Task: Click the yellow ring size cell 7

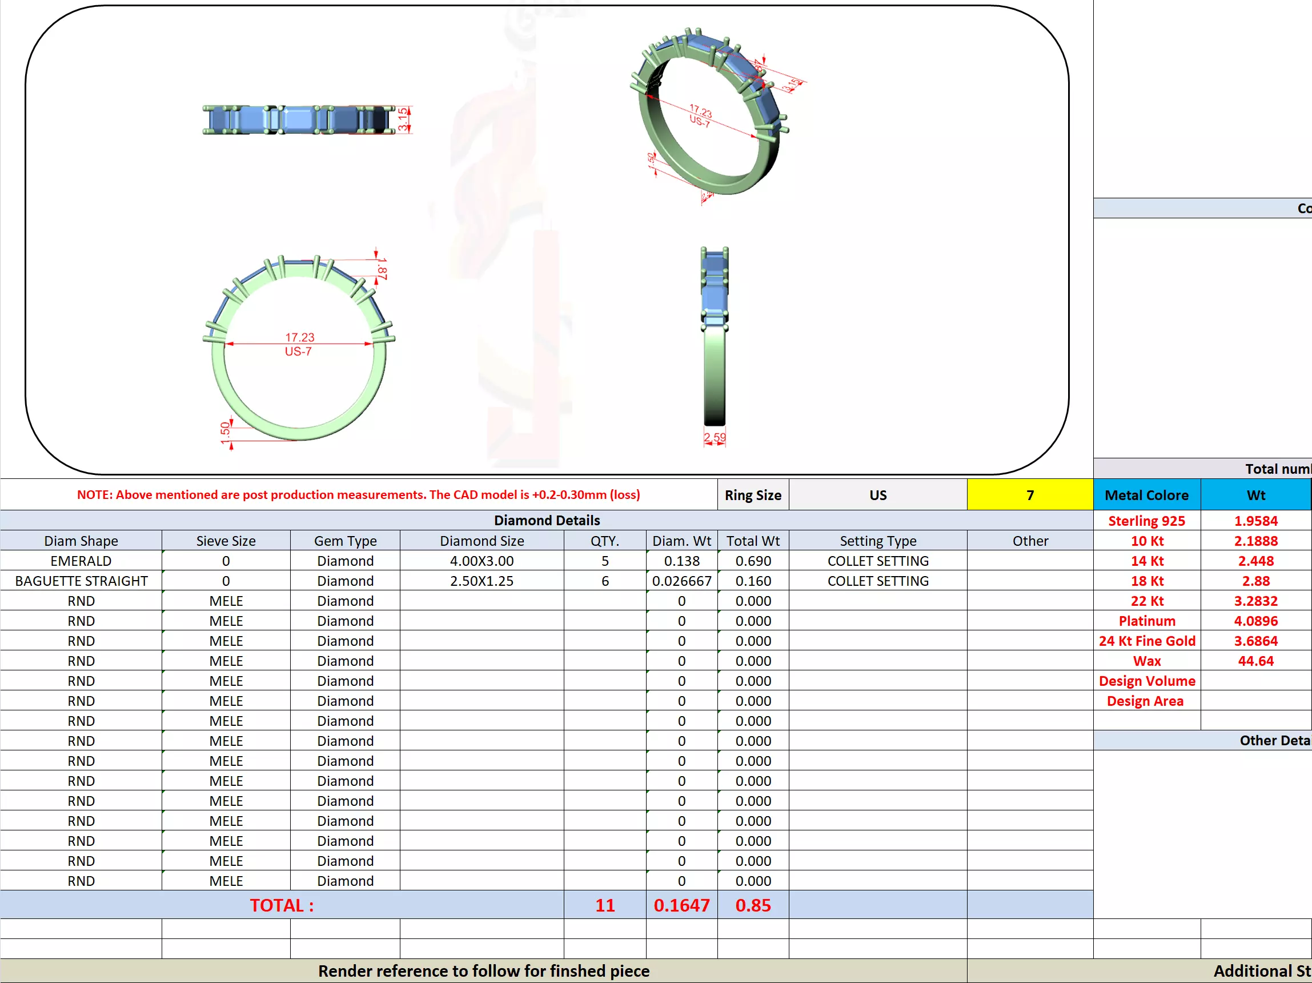Action: pos(1030,495)
